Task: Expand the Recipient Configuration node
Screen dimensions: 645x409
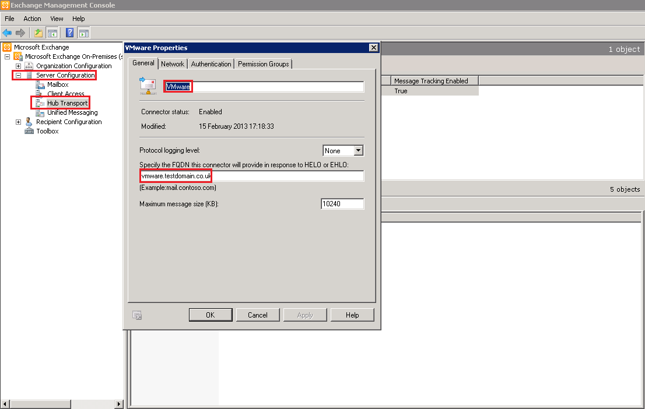Action: pyautogui.click(x=18, y=122)
